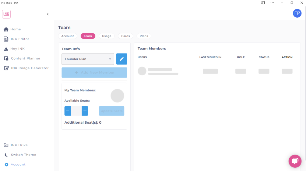Switch to the Usage tab
The width and height of the screenshot is (306, 171).
point(107,36)
